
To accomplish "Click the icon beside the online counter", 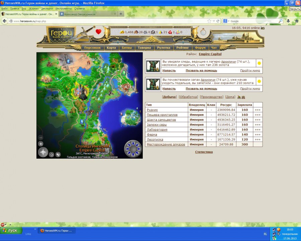I will pos(263,28).
